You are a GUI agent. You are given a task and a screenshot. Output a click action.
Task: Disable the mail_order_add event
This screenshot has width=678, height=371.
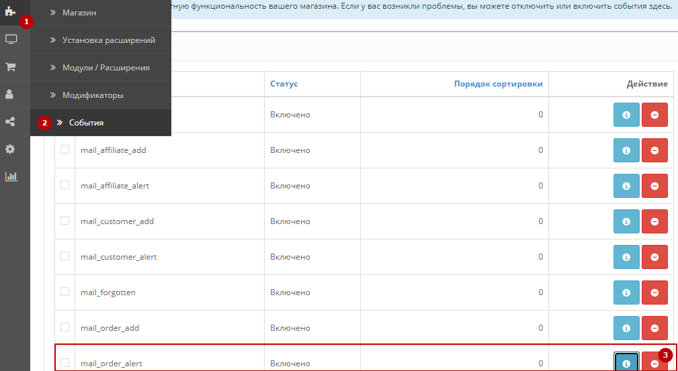tap(654, 328)
